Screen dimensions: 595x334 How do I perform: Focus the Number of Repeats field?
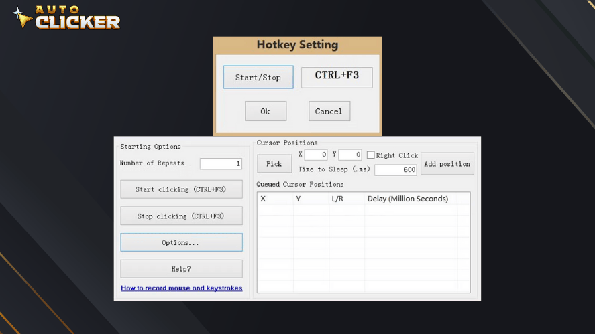pyautogui.click(x=221, y=163)
